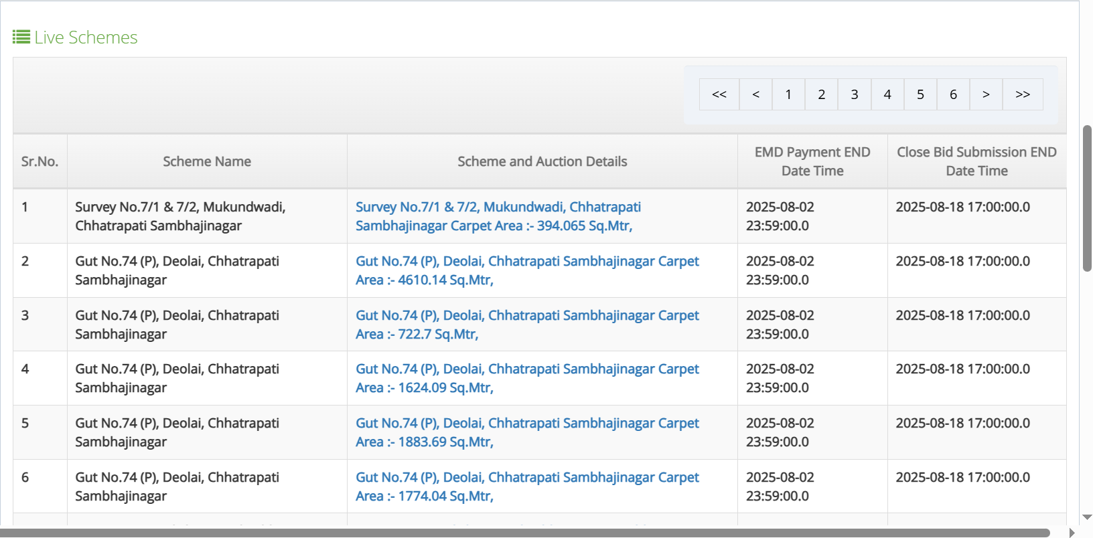
Task: Click the Scheme Name column header
Action: coord(207,161)
